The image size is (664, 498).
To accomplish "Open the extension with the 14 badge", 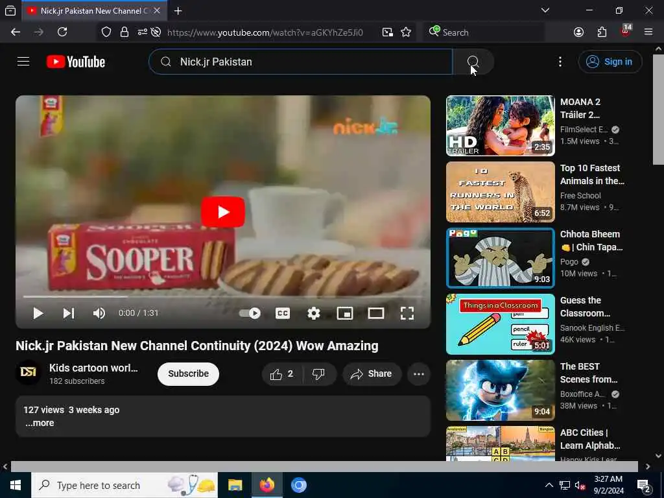I will point(626,31).
